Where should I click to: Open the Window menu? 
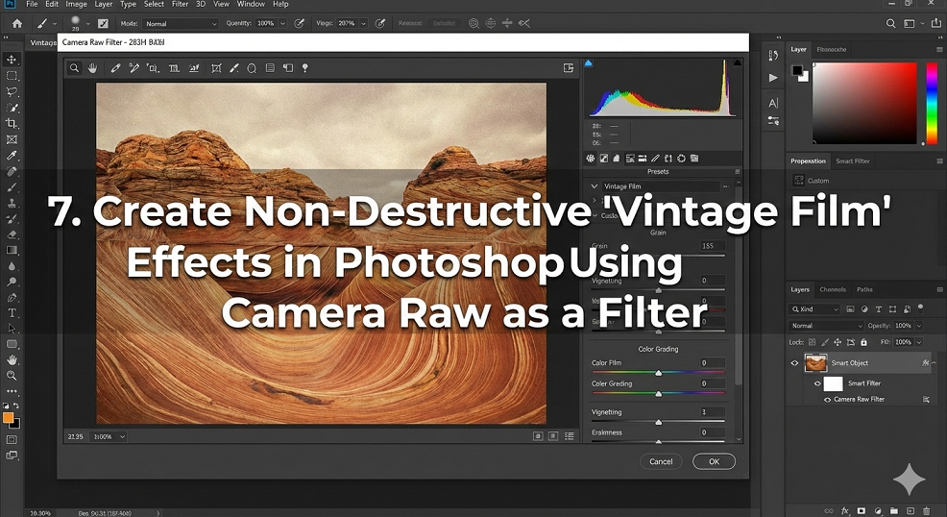pyautogui.click(x=251, y=4)
